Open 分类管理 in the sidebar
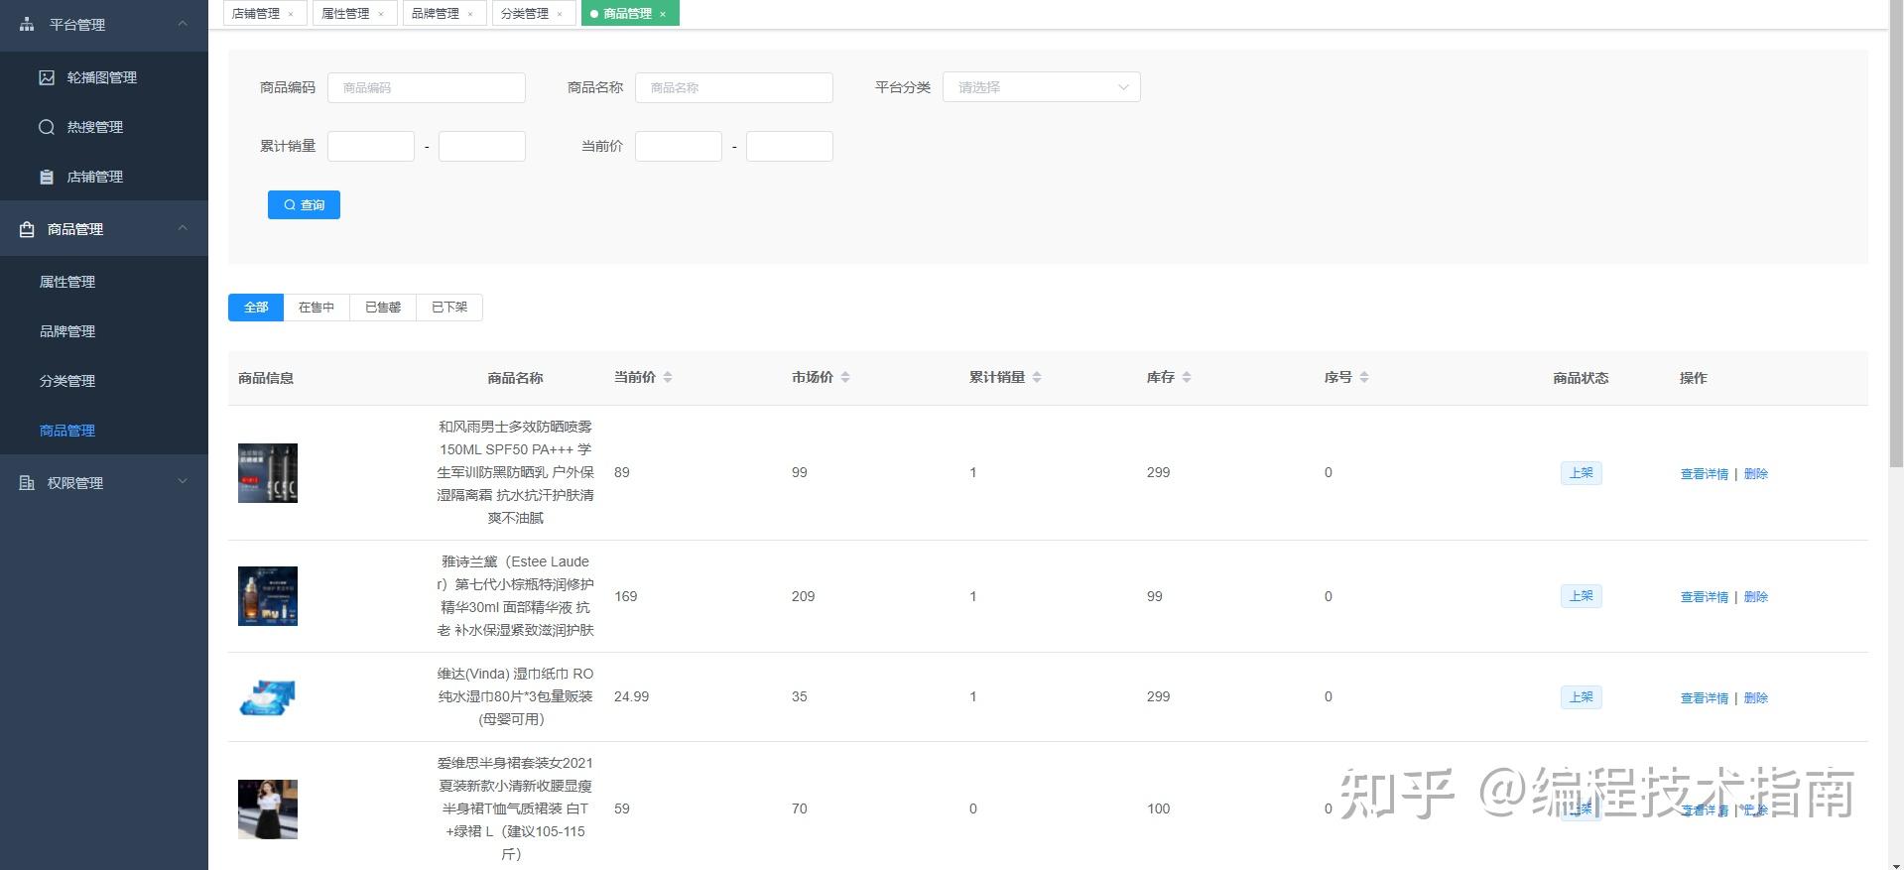 (x=104, y=381)
